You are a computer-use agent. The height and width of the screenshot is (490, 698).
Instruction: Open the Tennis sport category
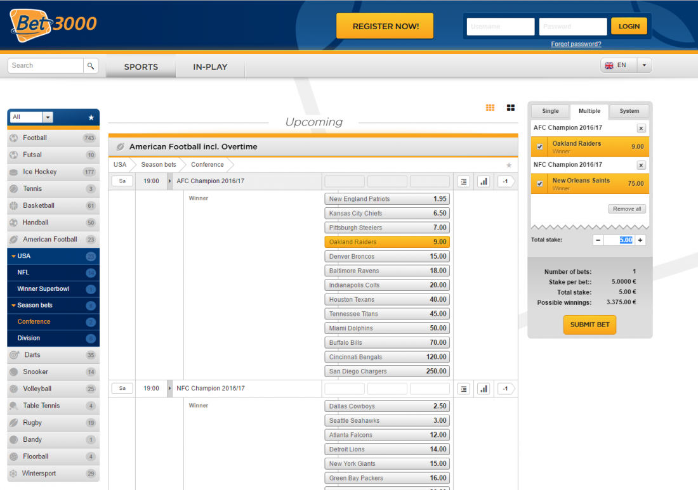pos(53,188)
